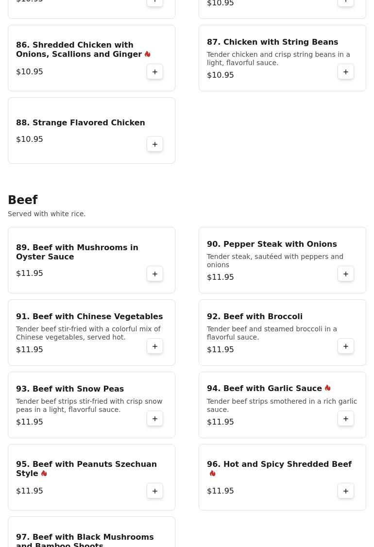Add Pepper Steak with Onions using plus
374x547 pixels.
point(346,274)
